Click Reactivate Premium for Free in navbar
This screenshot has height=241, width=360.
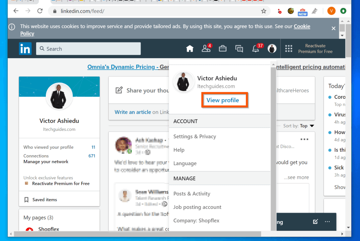tap(315, 48)
